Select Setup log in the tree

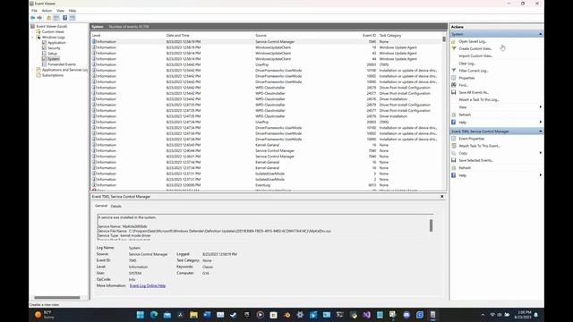tap(52, 54)
